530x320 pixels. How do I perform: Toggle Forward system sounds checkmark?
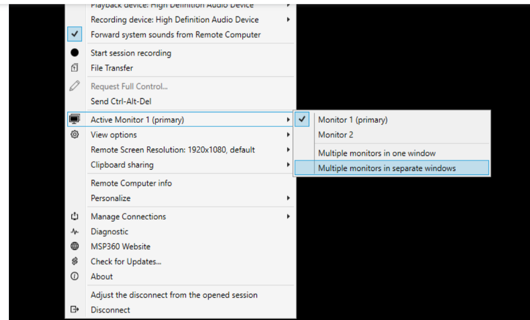75,34
